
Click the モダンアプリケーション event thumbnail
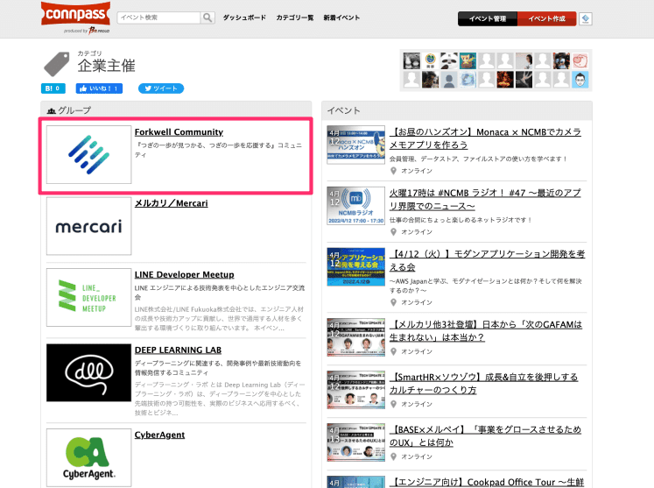[355, 266]
